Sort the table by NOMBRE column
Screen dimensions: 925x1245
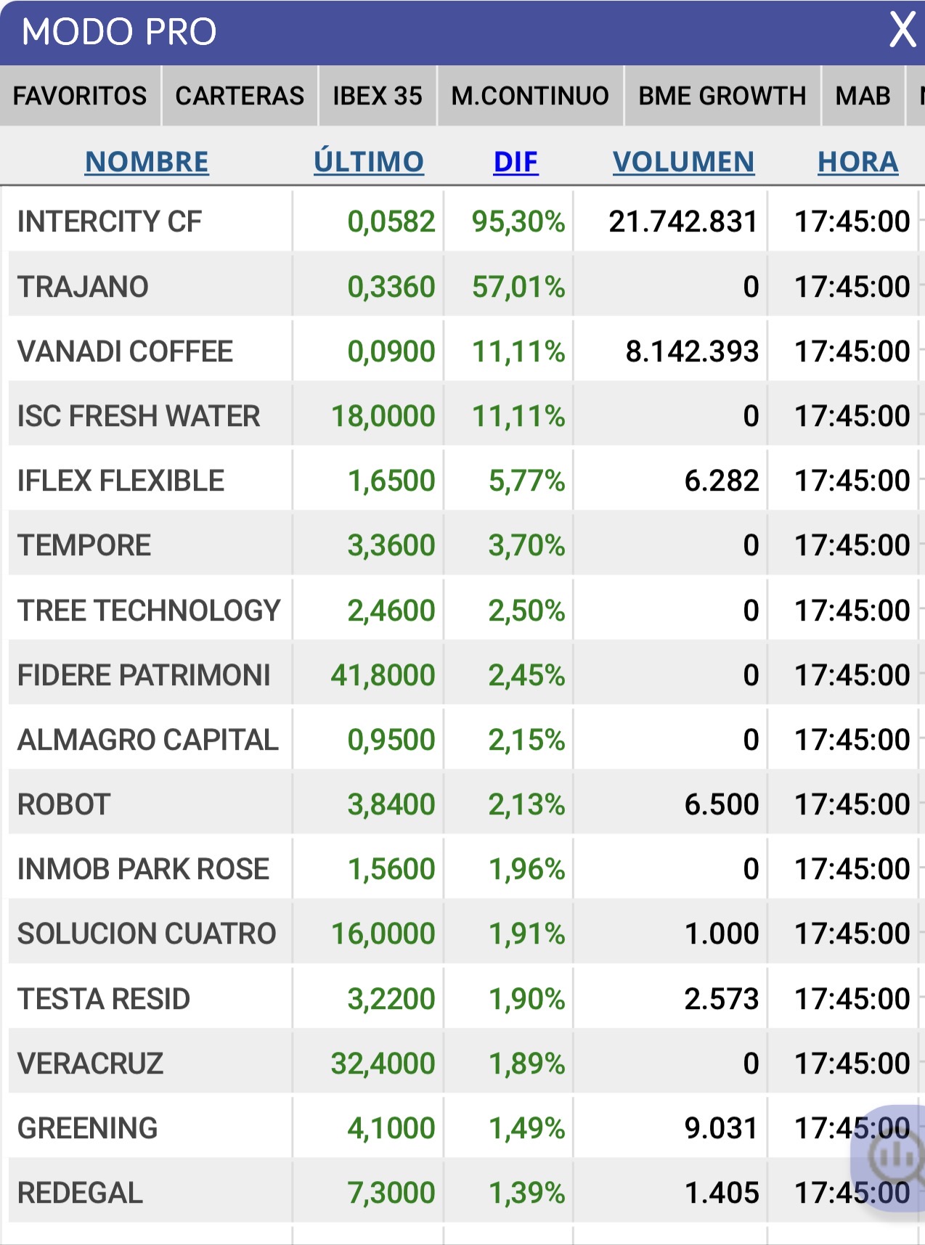[x=147, y=162]
